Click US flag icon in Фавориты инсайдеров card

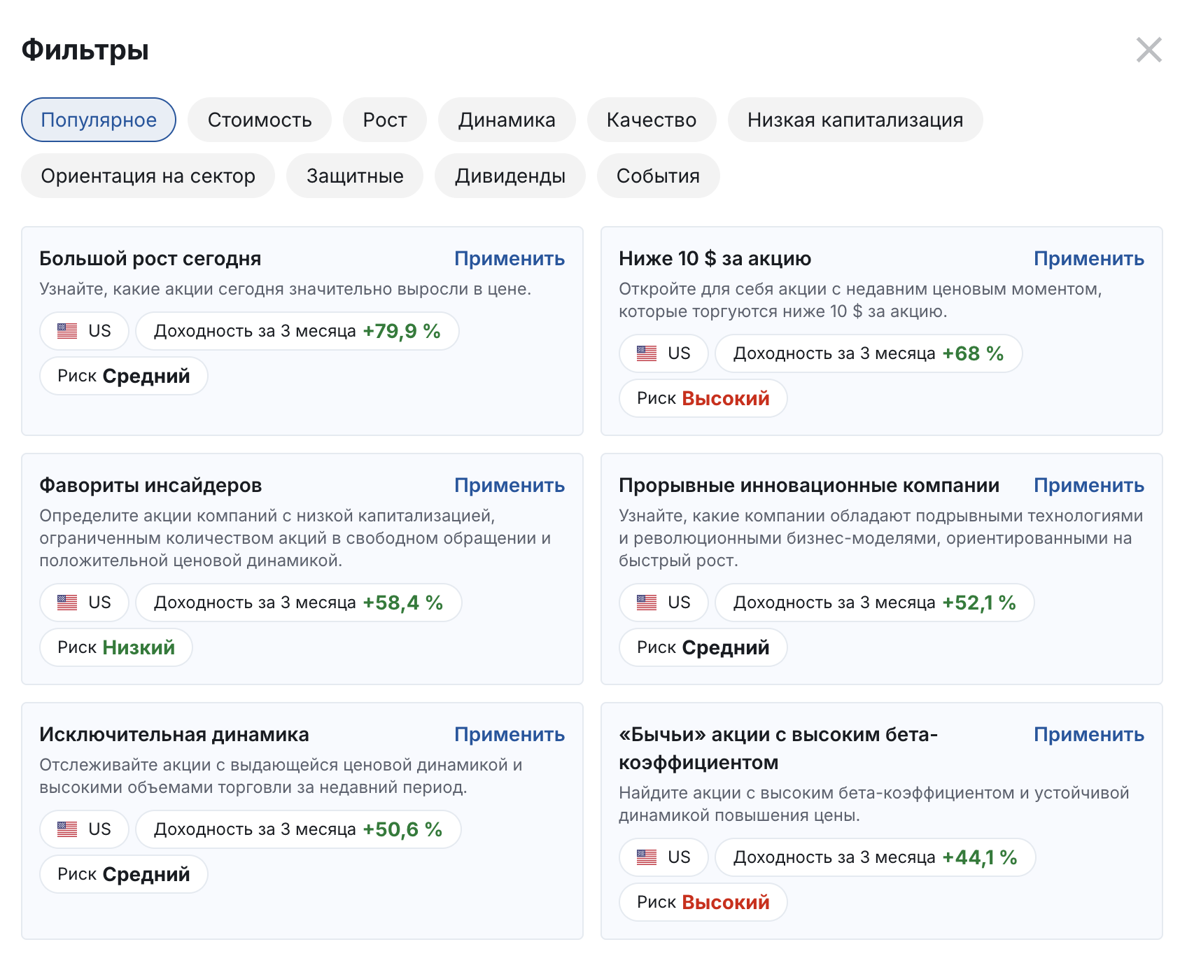coord(67,603)
